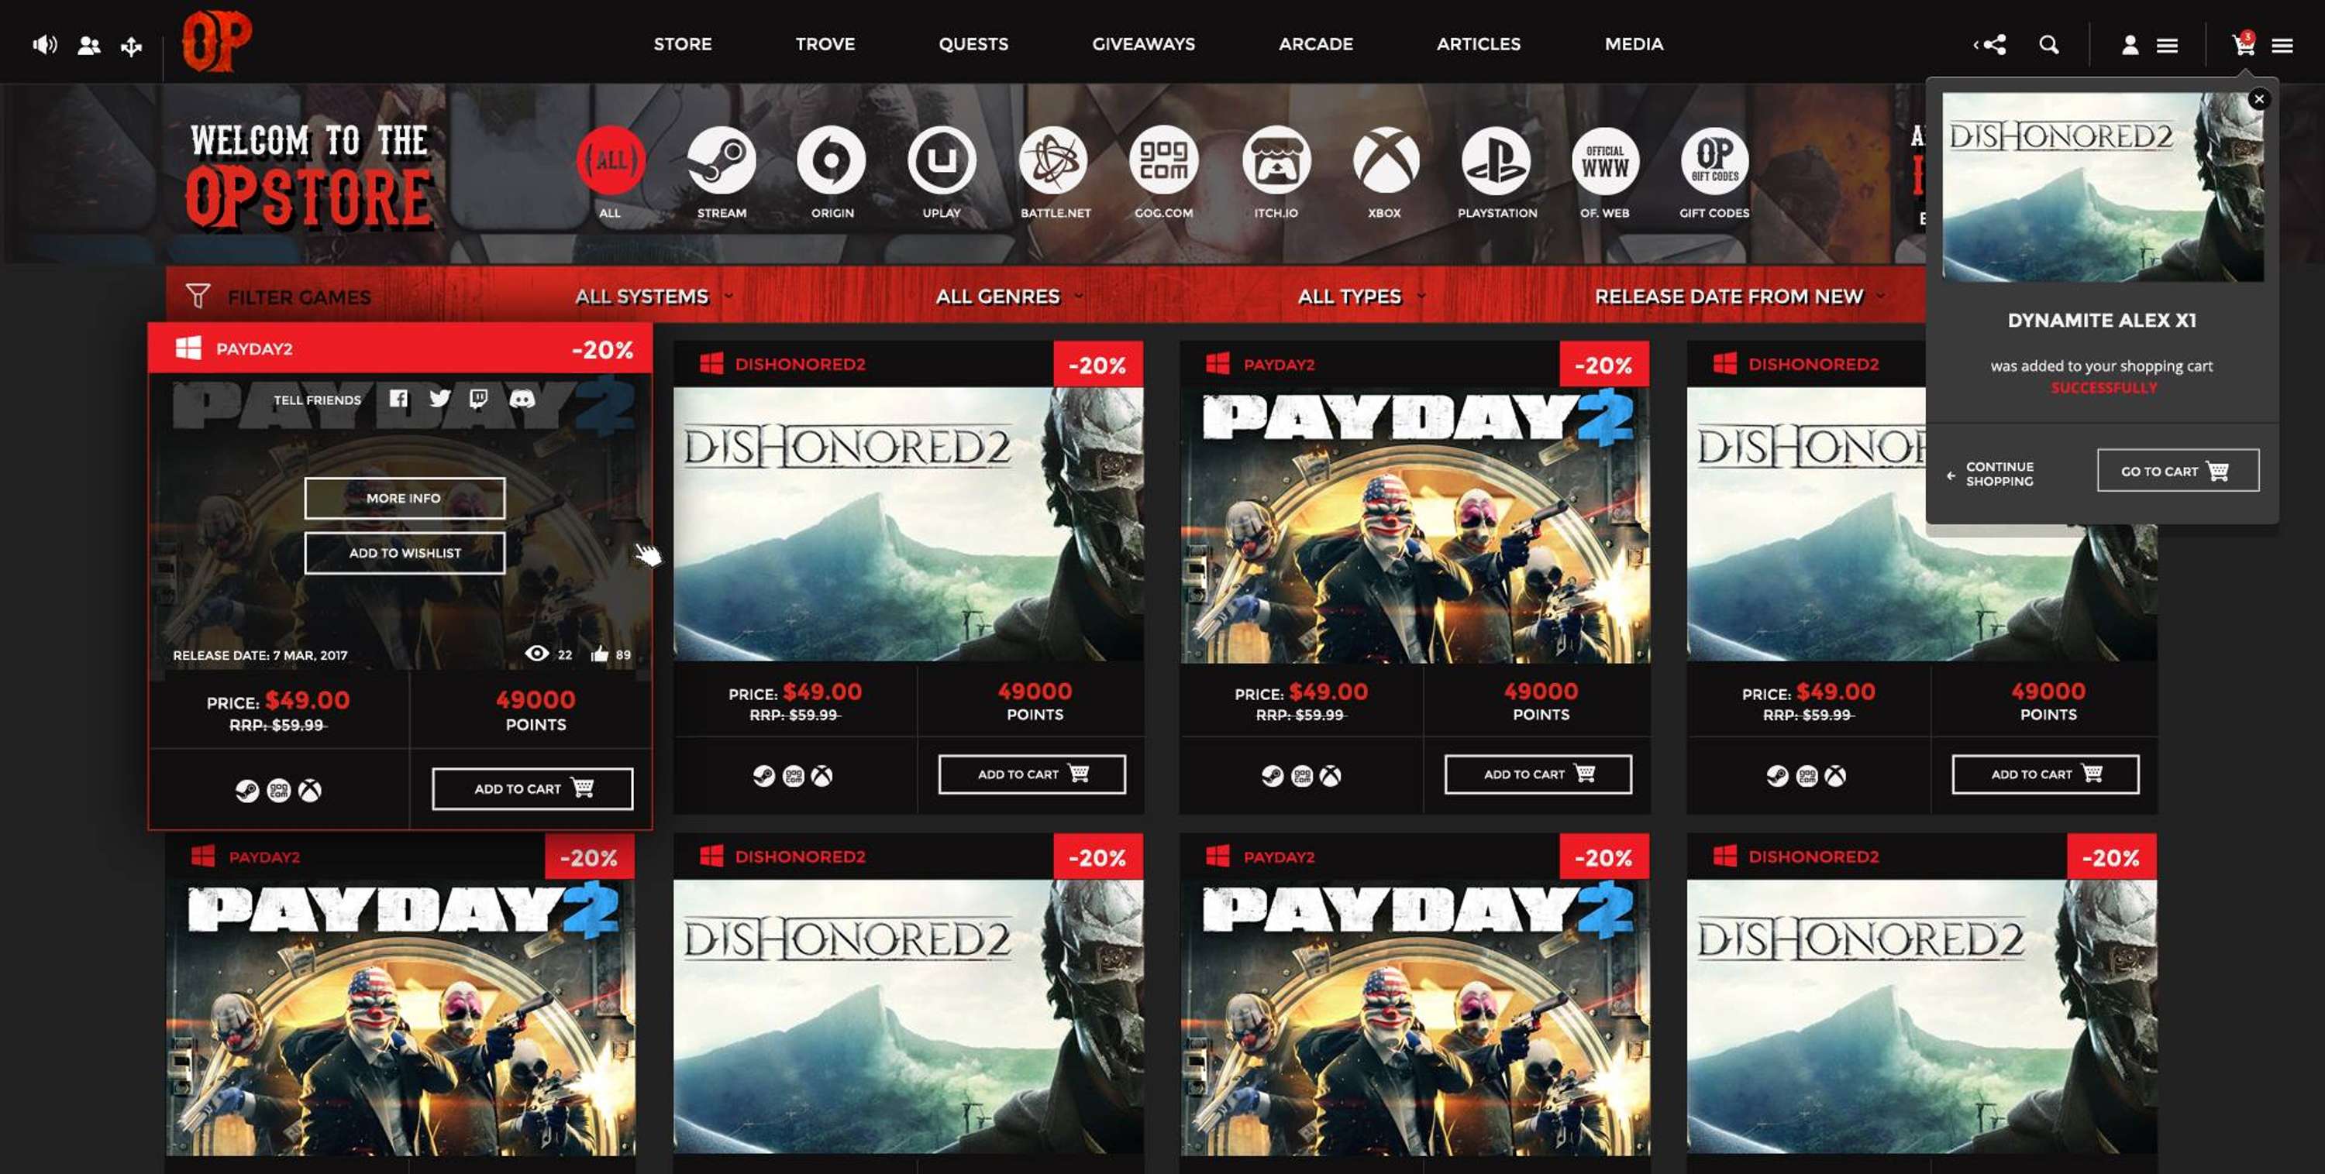Viewport: 2325px width, 1174px height.
Task: Share Payday2 on Facebook
Action: pyautogui.click(x=398, y=399)
